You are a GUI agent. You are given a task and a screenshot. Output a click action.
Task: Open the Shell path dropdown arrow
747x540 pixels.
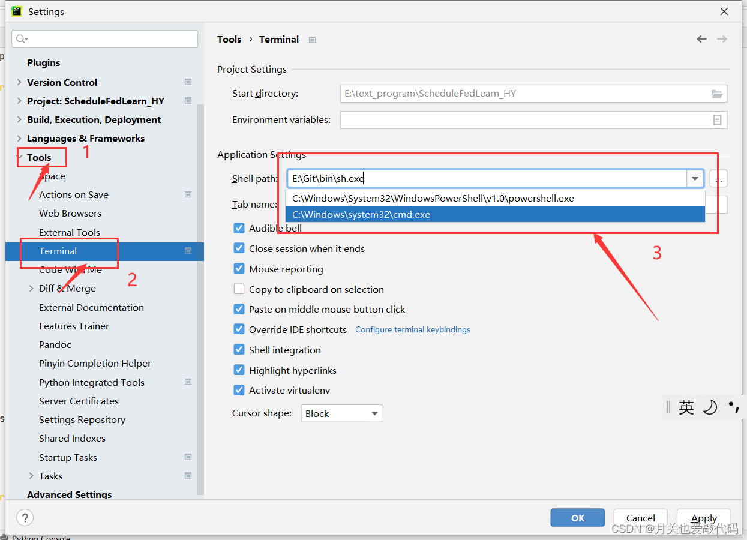click(x=694, y=178)
